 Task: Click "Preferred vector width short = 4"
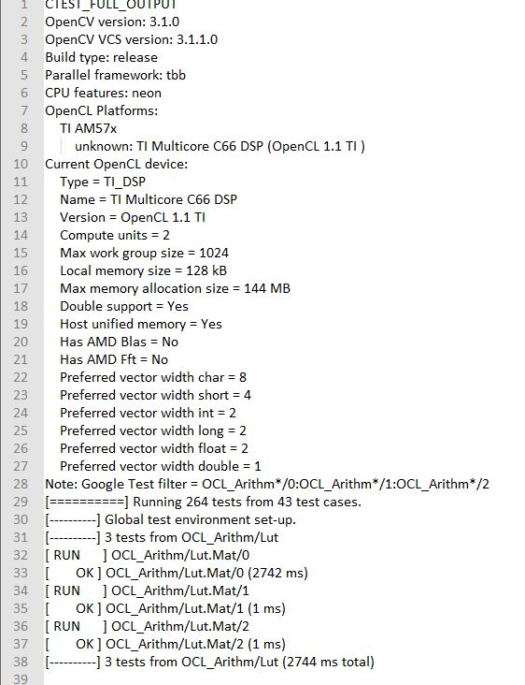(x=155, y=395)
